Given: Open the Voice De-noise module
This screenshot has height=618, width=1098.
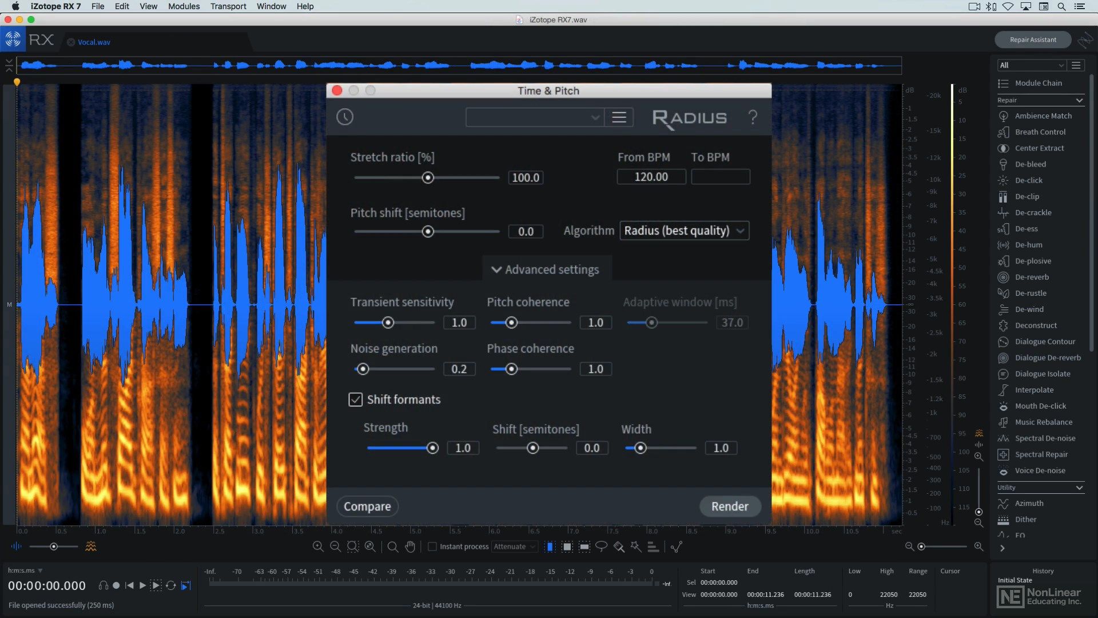Looking at the screenshot, I should coord(1040,470).
